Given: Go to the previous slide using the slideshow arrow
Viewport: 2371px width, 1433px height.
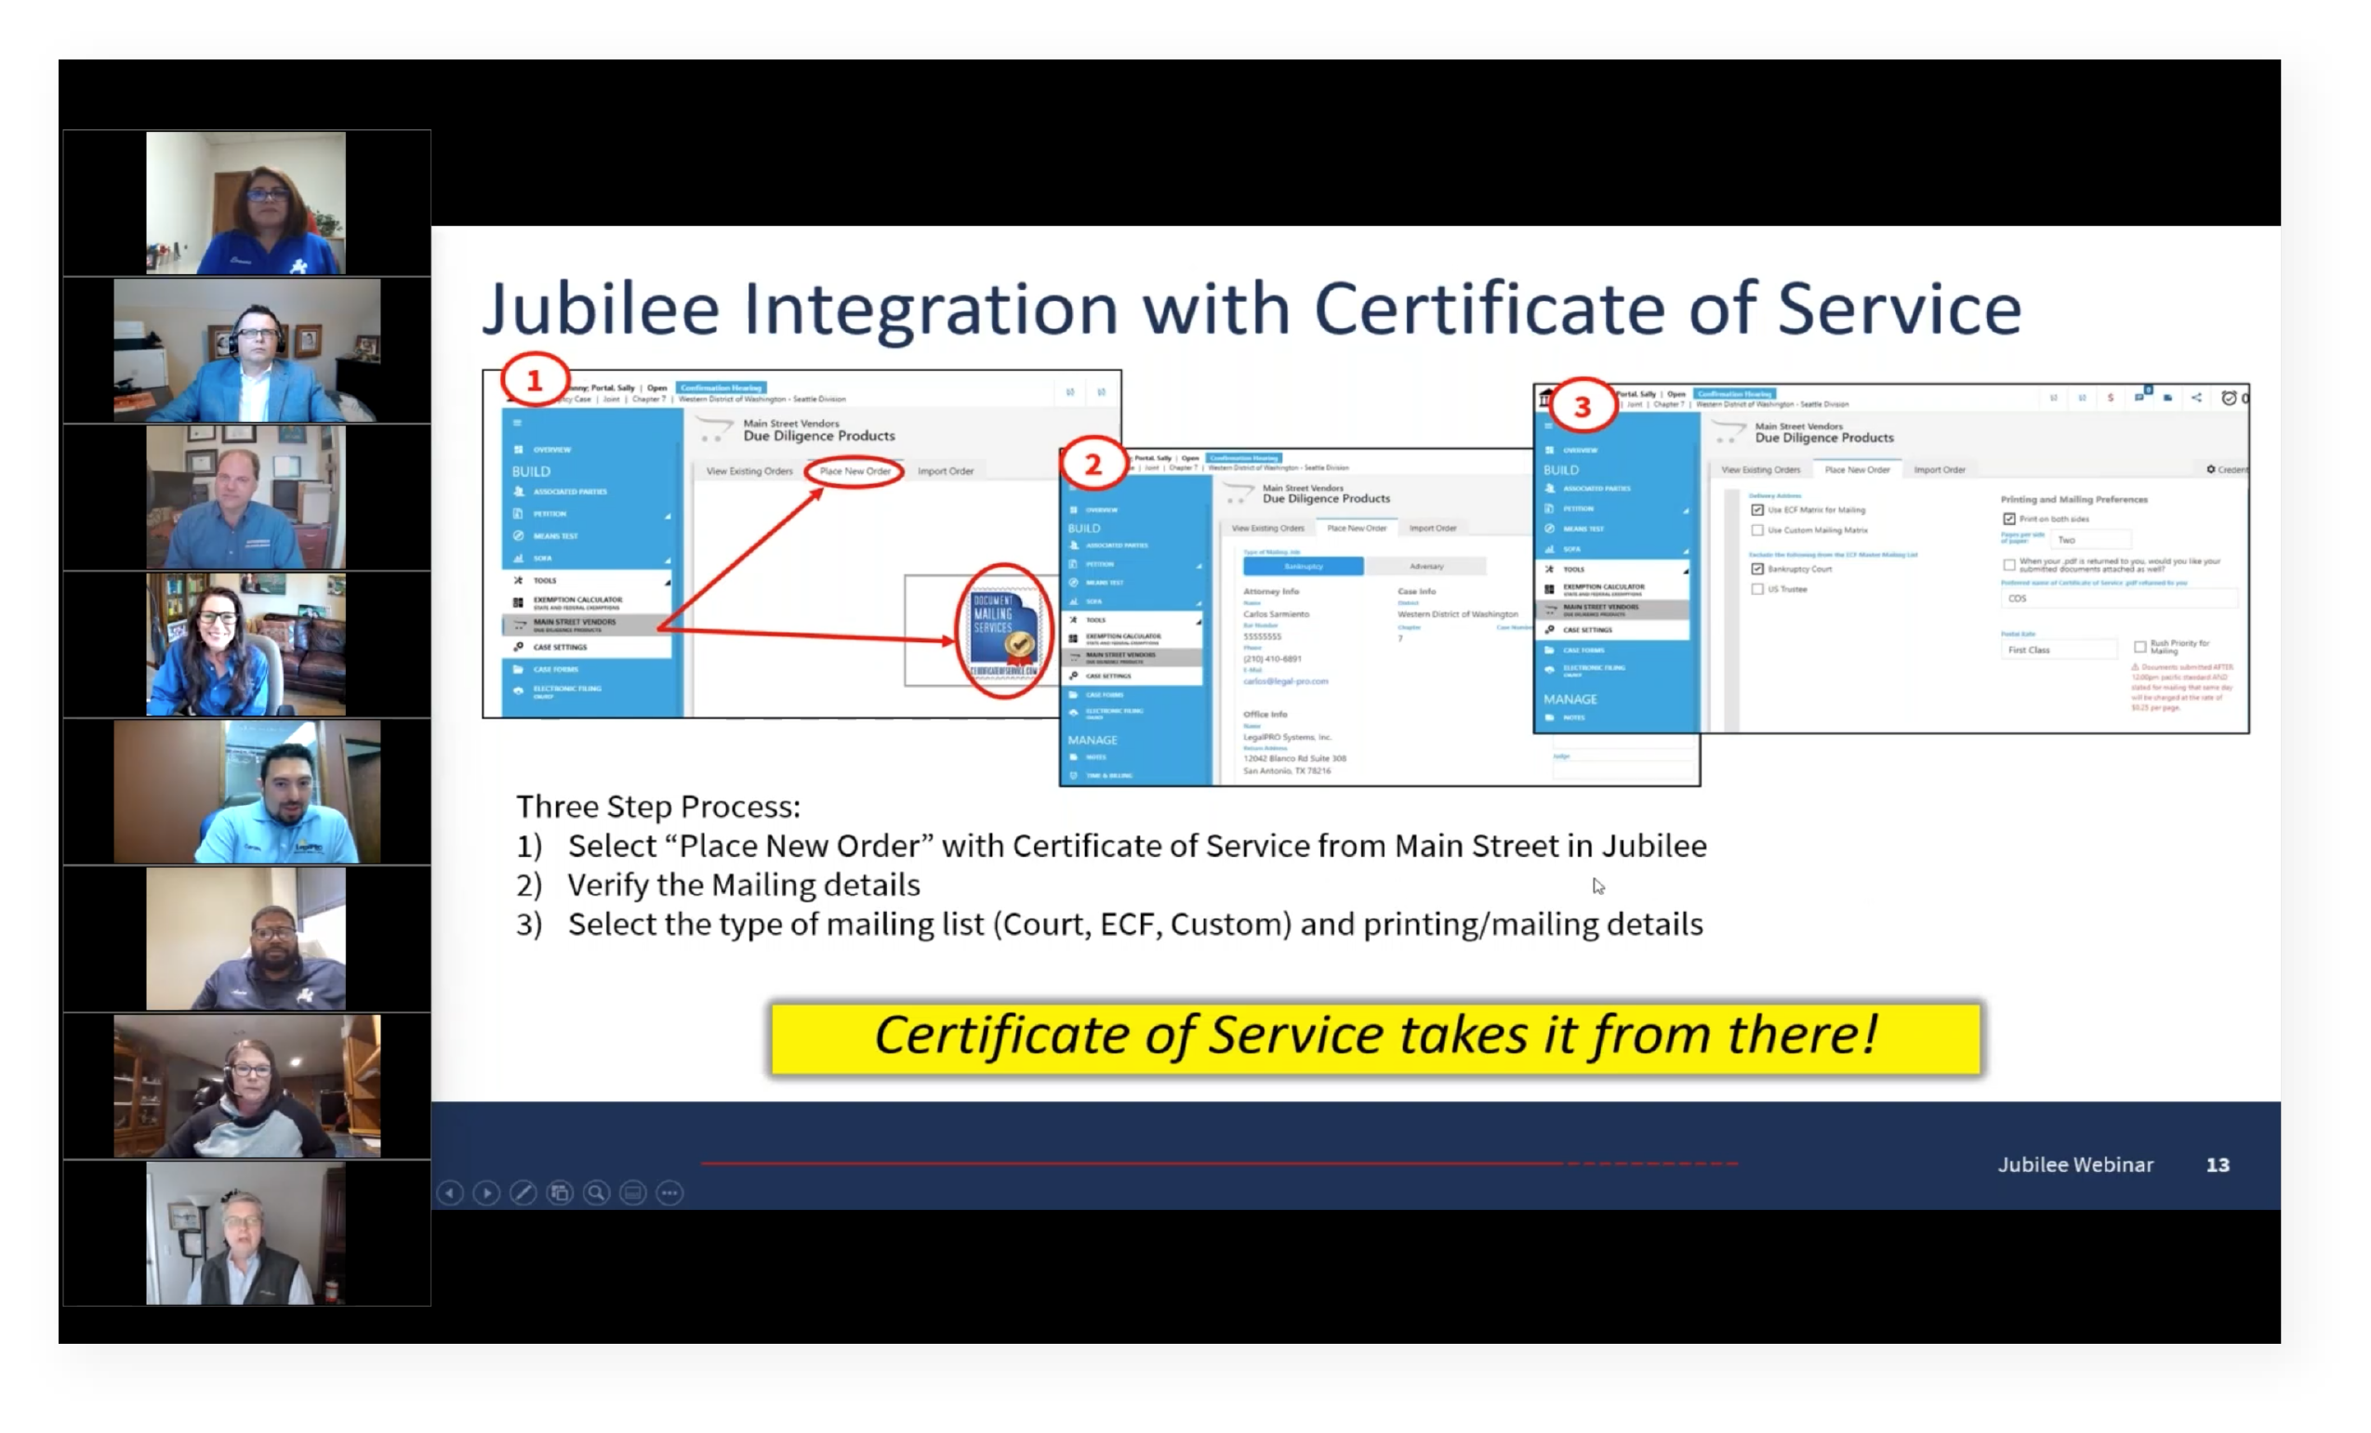Looking at the screenshot, I should pyautogui.click(x=450, y=1192).
